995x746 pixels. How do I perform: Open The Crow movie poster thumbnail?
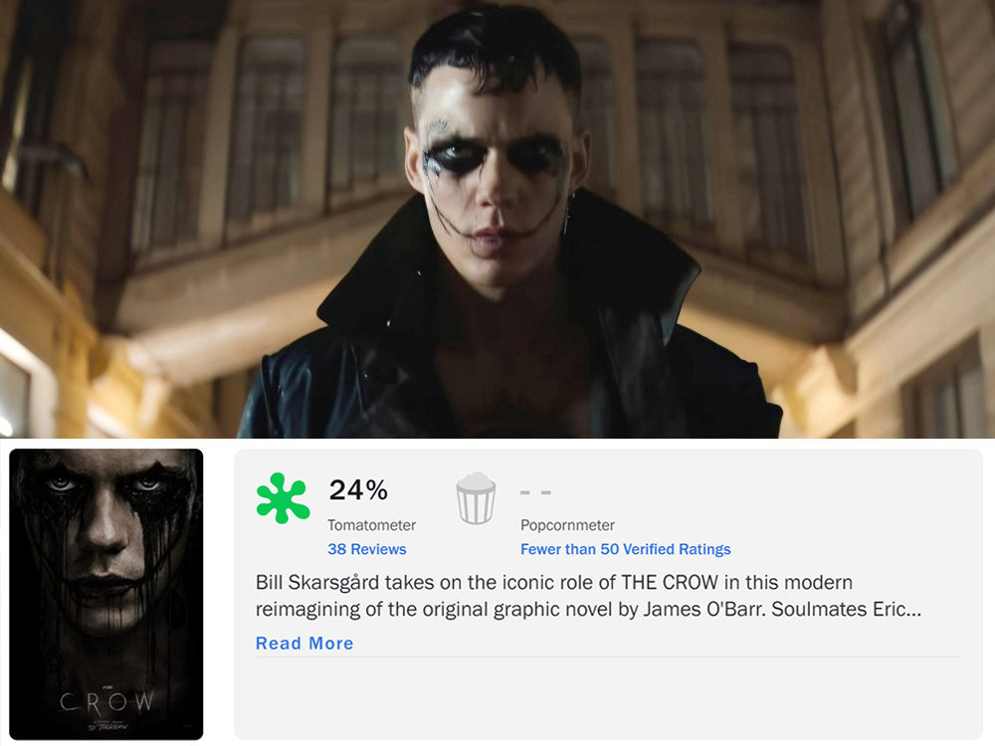(106, 595)
